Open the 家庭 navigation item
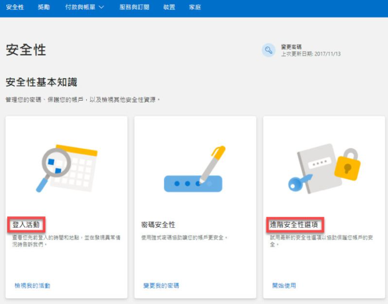Viewport: 388px width, 304px height. coord(195,8)
